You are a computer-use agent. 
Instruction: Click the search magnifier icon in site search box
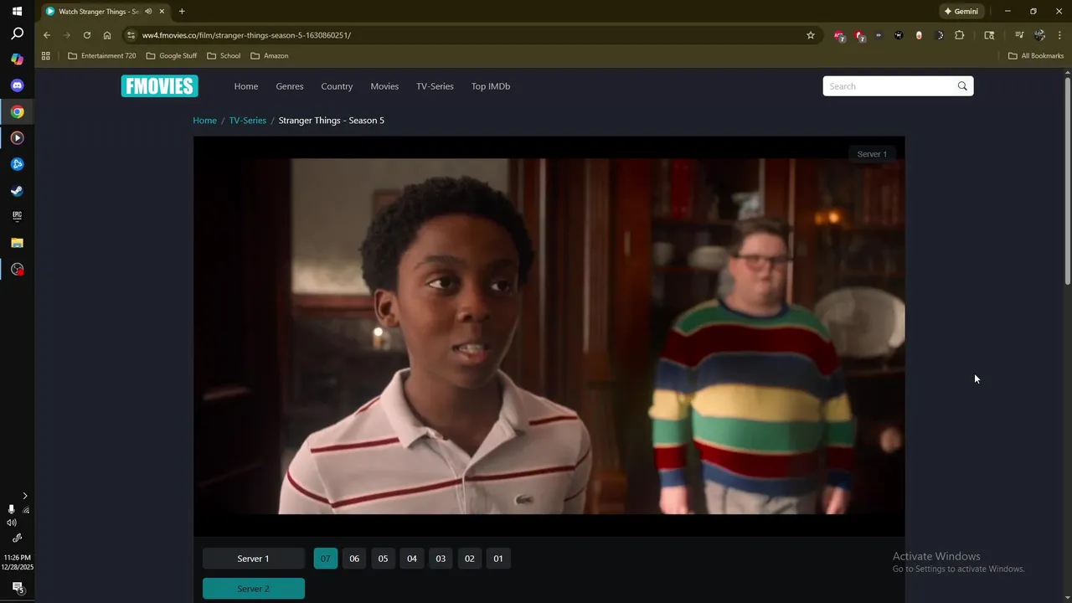(962, 86)
